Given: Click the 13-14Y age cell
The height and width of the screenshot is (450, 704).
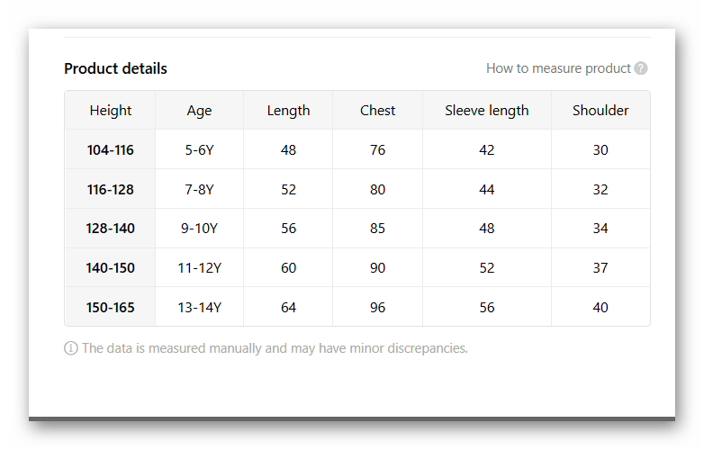Looking at the screenshot, I should [x=199, y=308].
